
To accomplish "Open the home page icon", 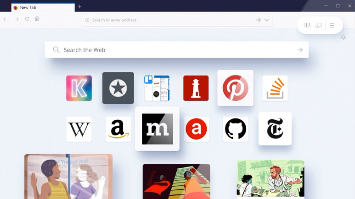I will [37, 18].
